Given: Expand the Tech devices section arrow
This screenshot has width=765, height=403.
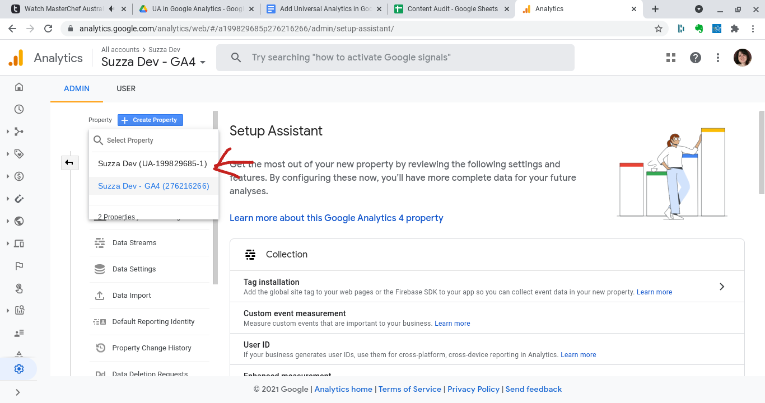Looking at the screenshot, I should (x=8, y=243).
